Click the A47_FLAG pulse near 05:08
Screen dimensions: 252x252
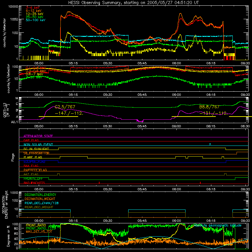pos(58,174)
